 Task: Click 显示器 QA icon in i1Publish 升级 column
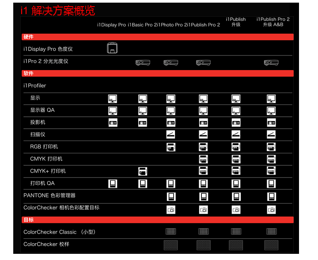(x=236, y=111)
